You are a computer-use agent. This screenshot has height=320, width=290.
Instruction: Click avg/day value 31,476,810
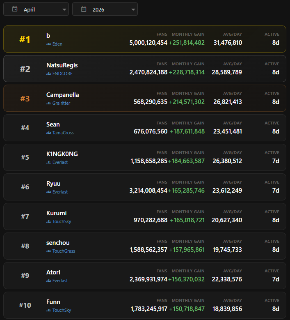(228, 43)
